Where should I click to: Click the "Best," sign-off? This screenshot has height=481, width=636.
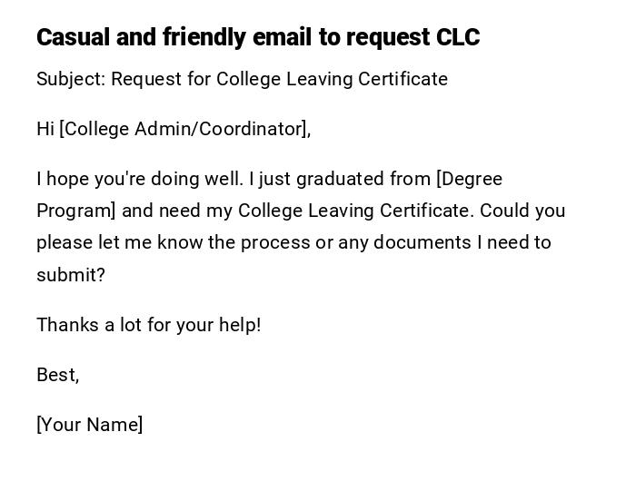(58, 375)
